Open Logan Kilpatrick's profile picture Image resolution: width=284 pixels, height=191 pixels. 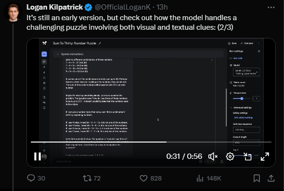13,13
